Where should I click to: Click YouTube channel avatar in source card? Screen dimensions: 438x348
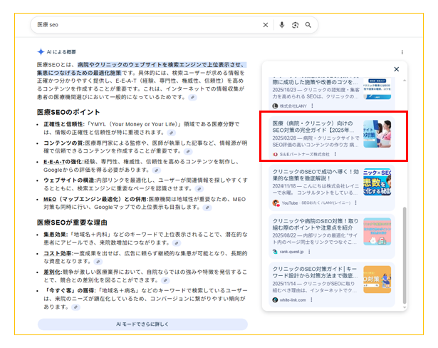click(x=276, y=203)
